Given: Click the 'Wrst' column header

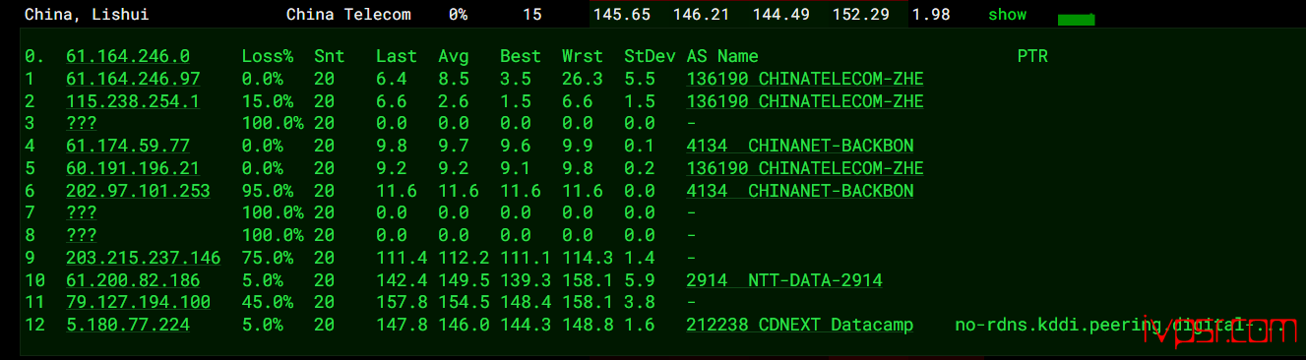Looking at the screenshot, I should [x=583, y=57].
